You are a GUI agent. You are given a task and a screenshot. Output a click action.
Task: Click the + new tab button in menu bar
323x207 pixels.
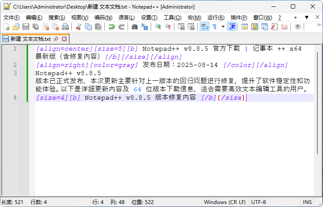click(296, 18)
